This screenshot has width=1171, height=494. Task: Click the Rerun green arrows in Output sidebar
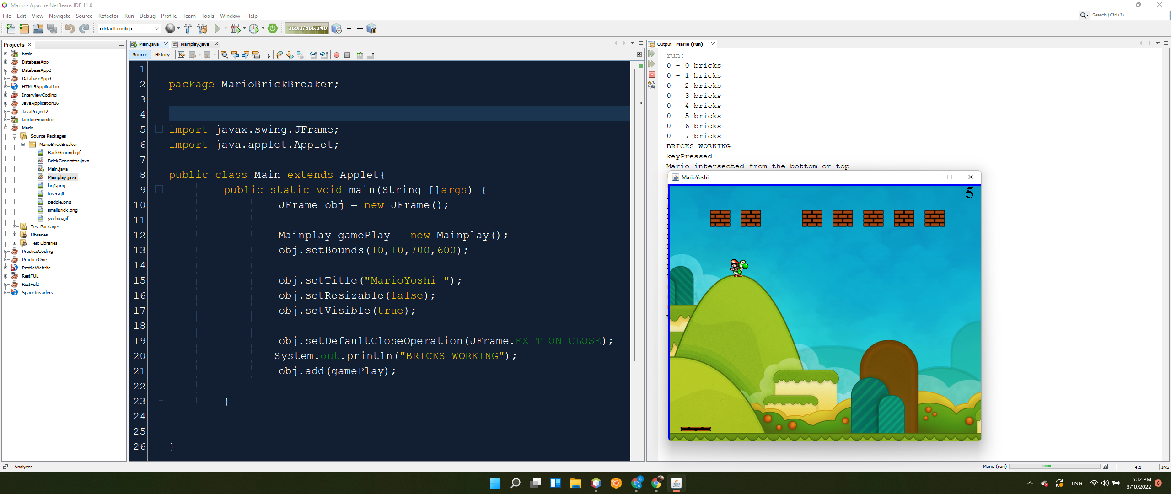click(x=652, y=54)
